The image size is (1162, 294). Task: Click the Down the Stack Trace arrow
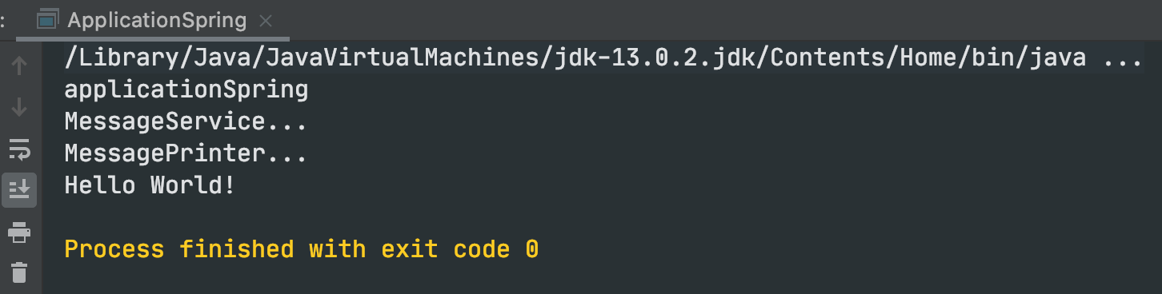click(x=20, y=106)
